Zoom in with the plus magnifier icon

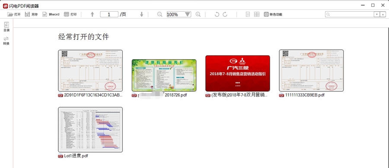(x=198, y=14)
